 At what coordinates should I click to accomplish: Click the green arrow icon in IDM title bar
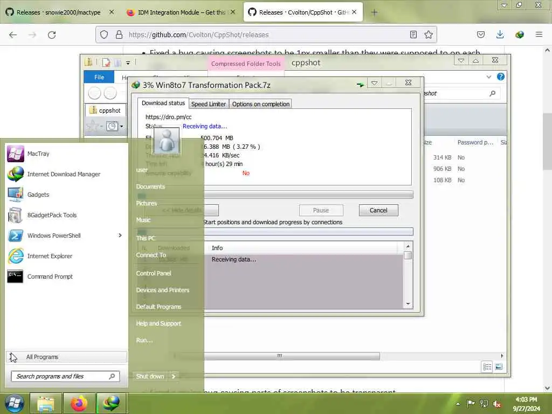[x=360, y=85]
